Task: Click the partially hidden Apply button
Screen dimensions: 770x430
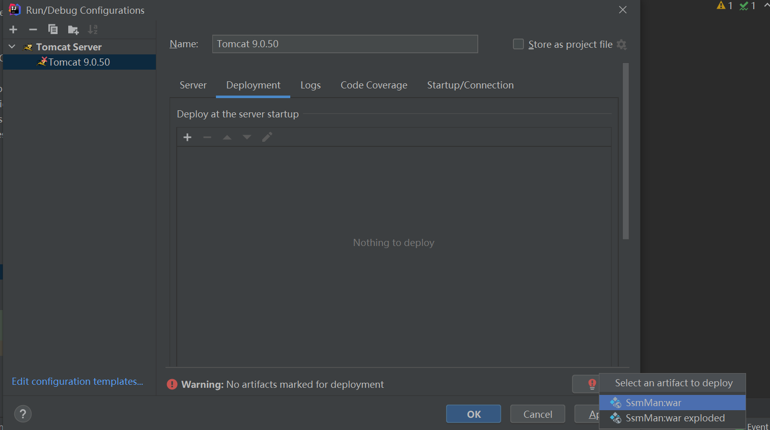Action: click(587, 414)
